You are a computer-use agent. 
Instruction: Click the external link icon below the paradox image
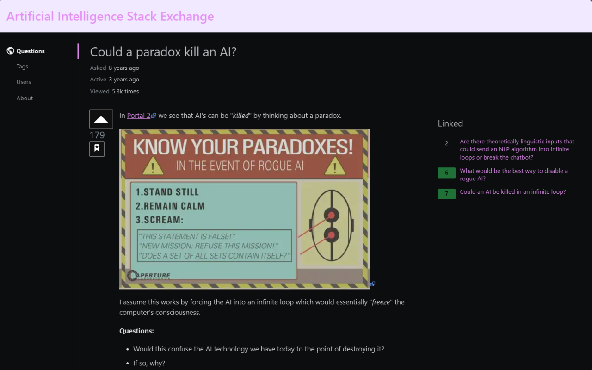click(x=373, y=284)
